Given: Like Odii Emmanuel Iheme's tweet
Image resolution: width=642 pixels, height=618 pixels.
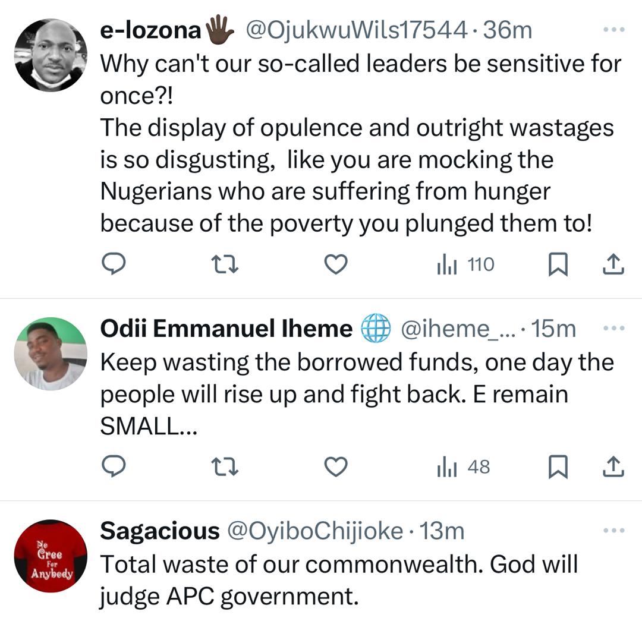Looking at the screenshot, I should pos(336,467).
